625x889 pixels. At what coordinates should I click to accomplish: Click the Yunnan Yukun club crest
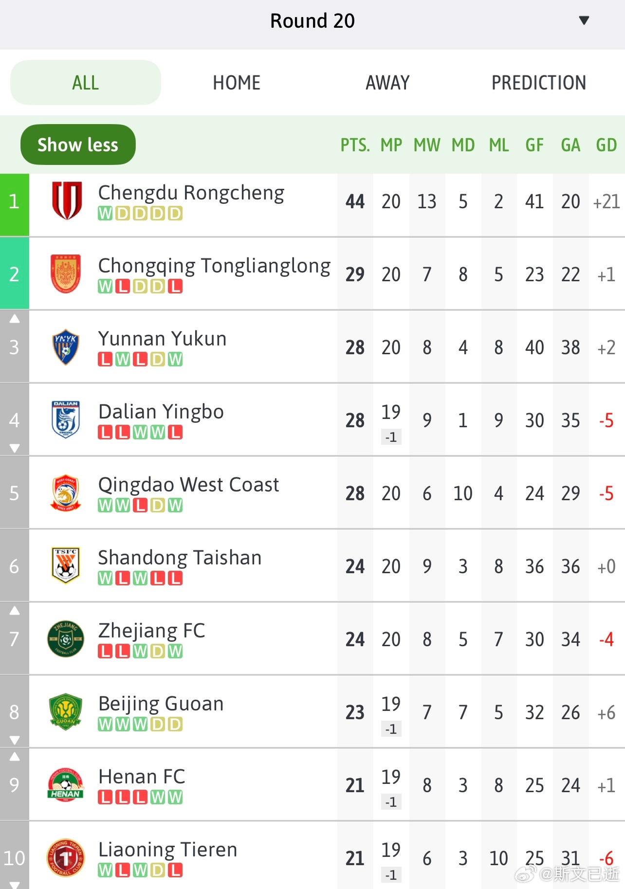[x=66, y=347]
